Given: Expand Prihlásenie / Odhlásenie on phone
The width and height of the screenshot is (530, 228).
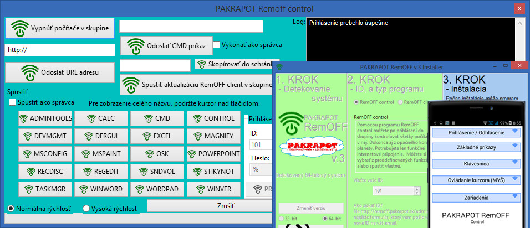Looking at the screenshot, I should tap(476, 133).
